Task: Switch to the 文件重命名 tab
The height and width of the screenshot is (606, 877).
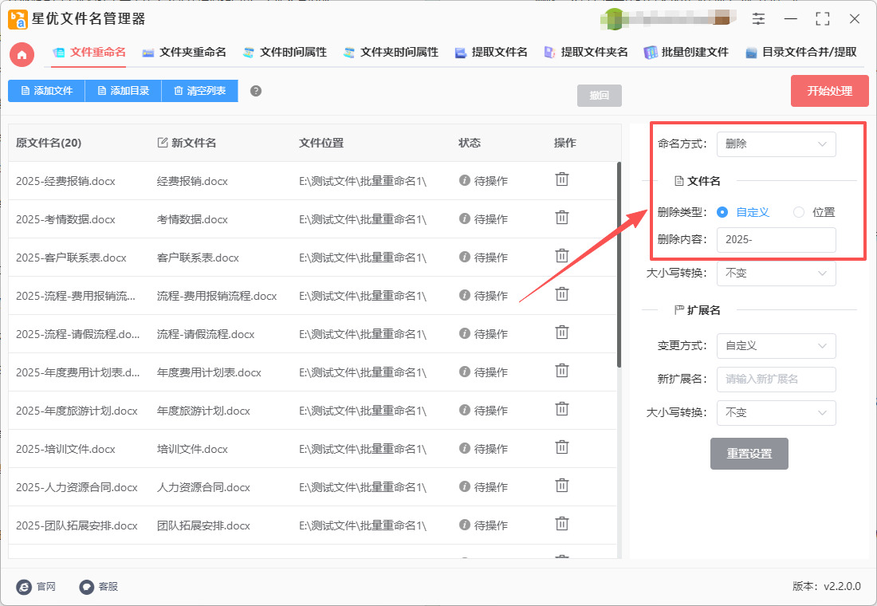Action: point(89,53)
